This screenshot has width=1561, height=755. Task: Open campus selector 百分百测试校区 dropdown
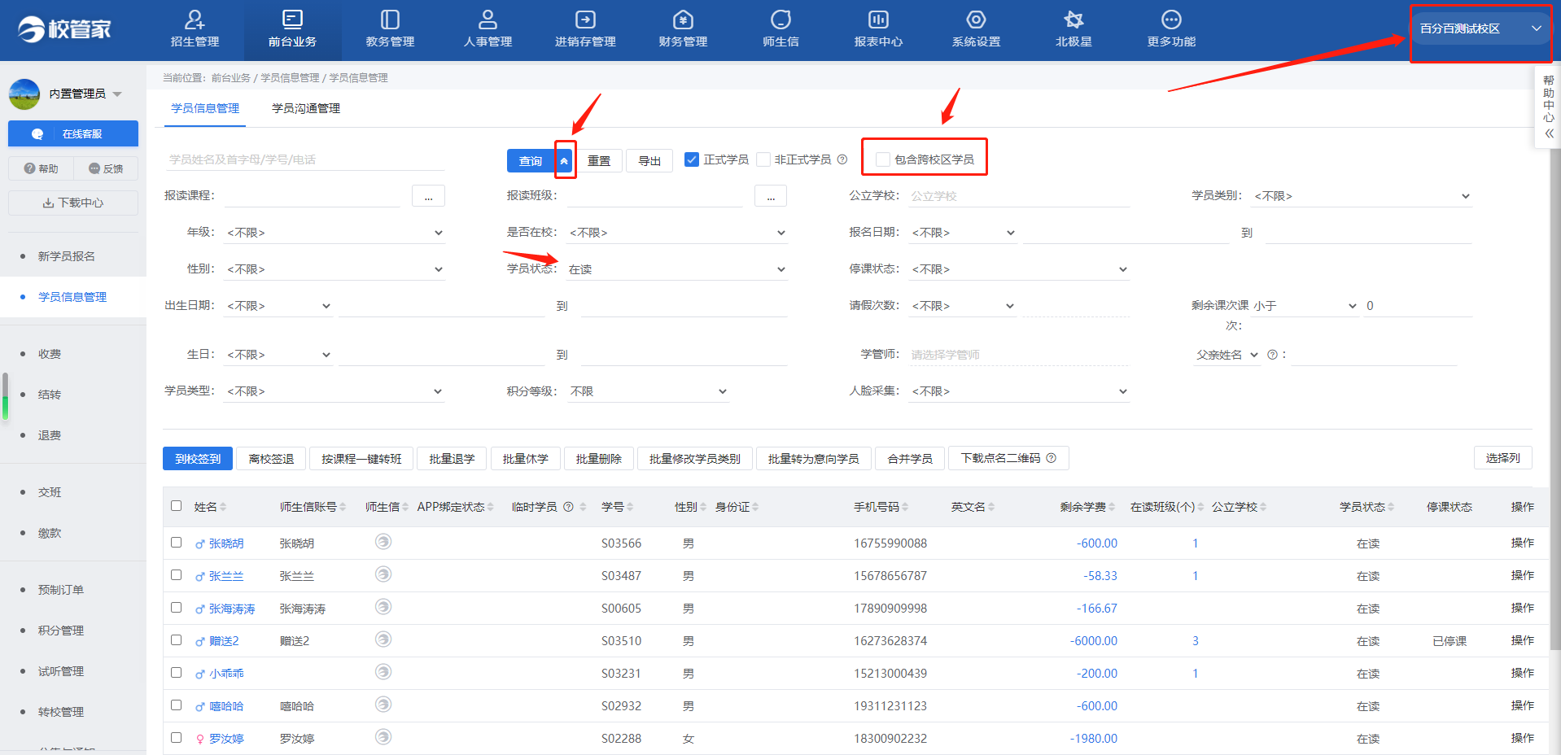pos(1480,28)
